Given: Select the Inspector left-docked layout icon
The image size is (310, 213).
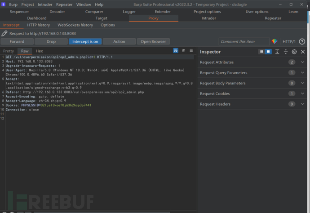Looking at the screenshot, I should point(261,52).
